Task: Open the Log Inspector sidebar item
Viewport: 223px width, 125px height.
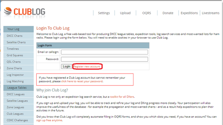Action: 18,75
